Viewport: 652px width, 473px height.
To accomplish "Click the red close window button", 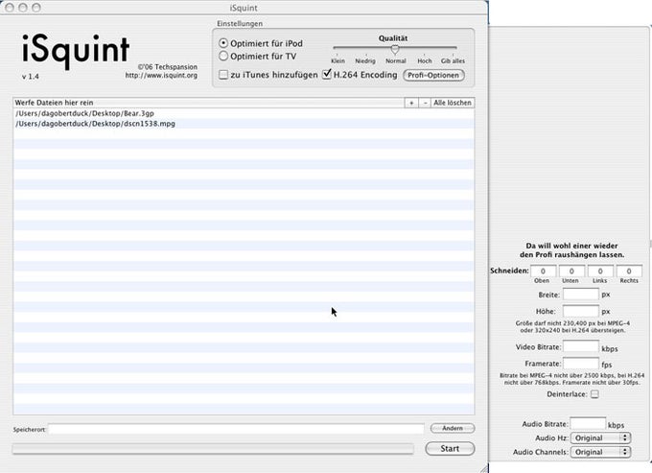I will click(10, 8).
